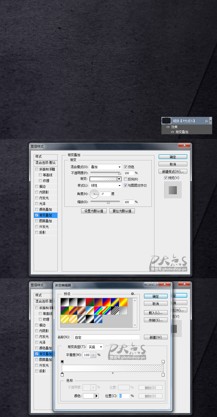This screenshot has height=417, width=217.
Task: Click the gradient swatch beside 渐变 label
Action: (103, 179)
